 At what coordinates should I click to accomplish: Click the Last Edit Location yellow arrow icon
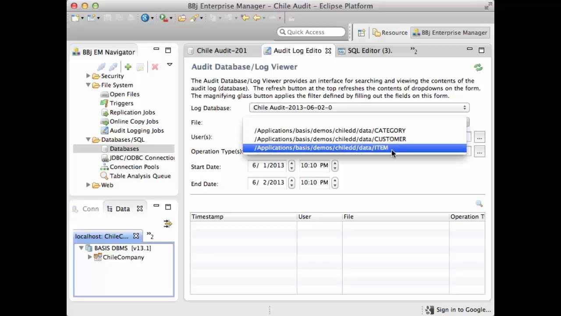pos(245,18)
